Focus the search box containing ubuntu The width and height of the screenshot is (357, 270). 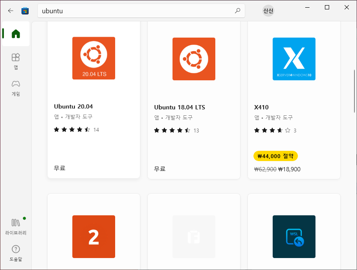pyautogui.click(x=141, y=11)
